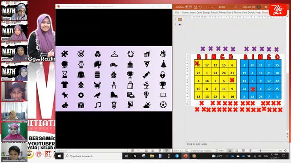Image resolution: width=291 pixels, height=163 pixels.
Task: Click the Notes button in PowerPoint status bar
Action: [x=220, y=151]
